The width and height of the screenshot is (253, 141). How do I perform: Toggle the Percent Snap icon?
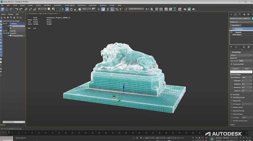coord(117,9)
